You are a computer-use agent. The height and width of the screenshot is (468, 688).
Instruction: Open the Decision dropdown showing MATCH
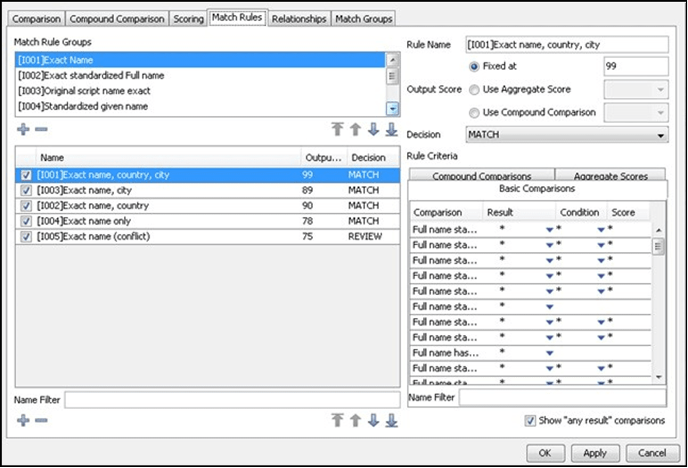click(567, 135)
